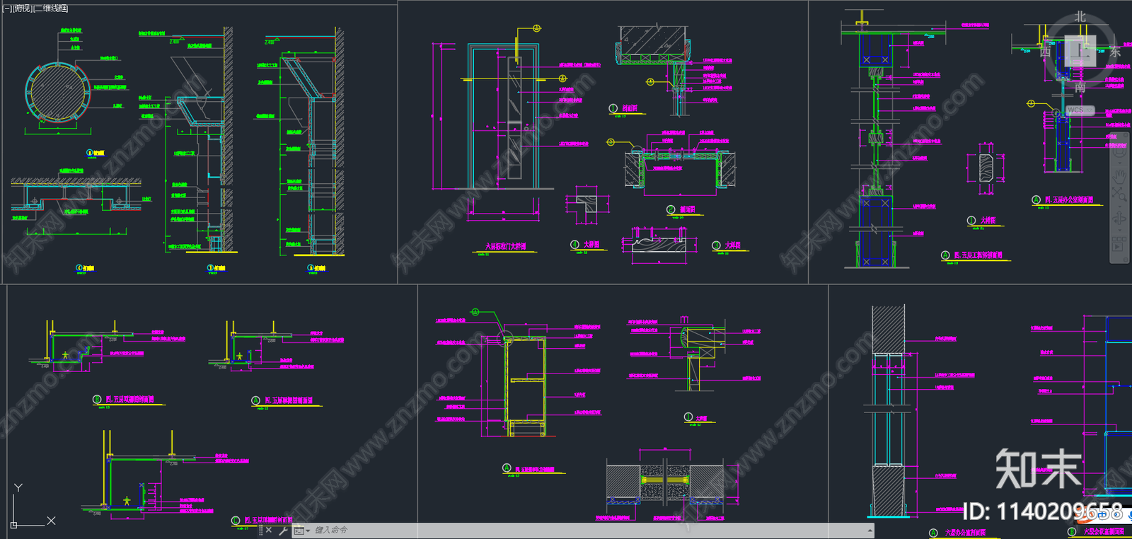The height and width of the screenshot is (539, 1132).
Task: Open the SteeringWheels navigation tool
Action: click(x=1119, y=150)
